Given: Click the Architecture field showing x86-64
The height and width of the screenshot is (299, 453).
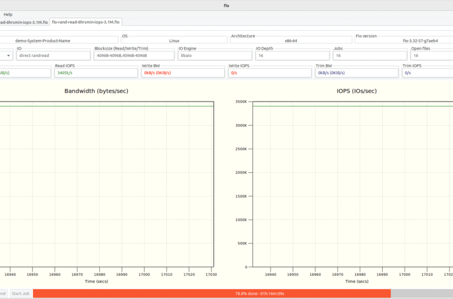Looking at the screenshot, I should (291, 41).
